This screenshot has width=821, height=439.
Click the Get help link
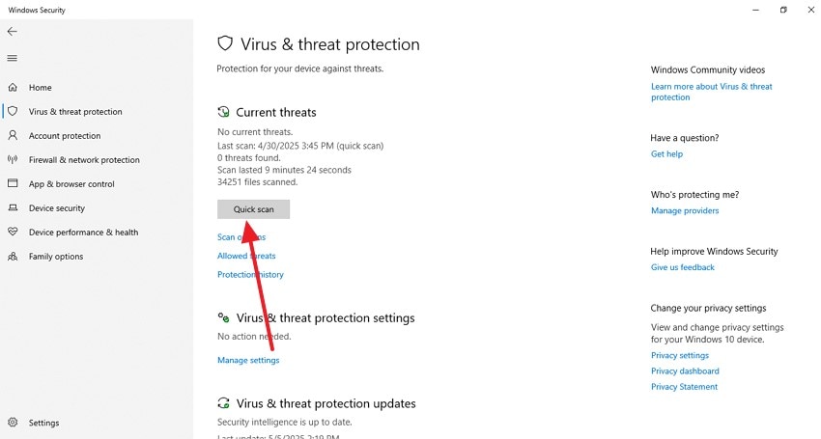pyautogui.click(x=666, y=154)
